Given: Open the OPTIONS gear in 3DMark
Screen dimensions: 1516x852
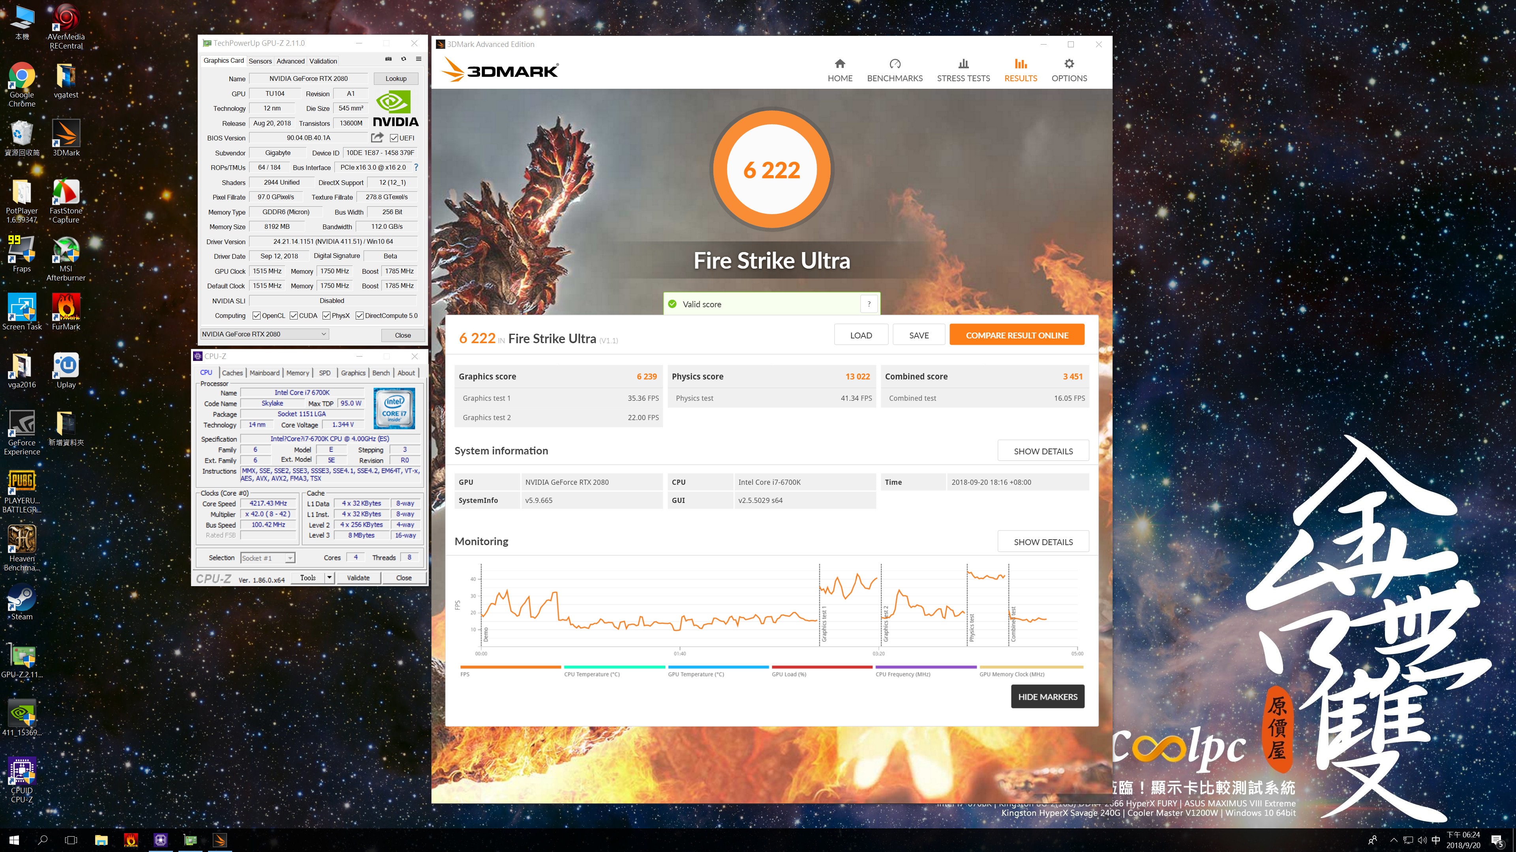Looking at the screenshot, I should point(1069,71).
